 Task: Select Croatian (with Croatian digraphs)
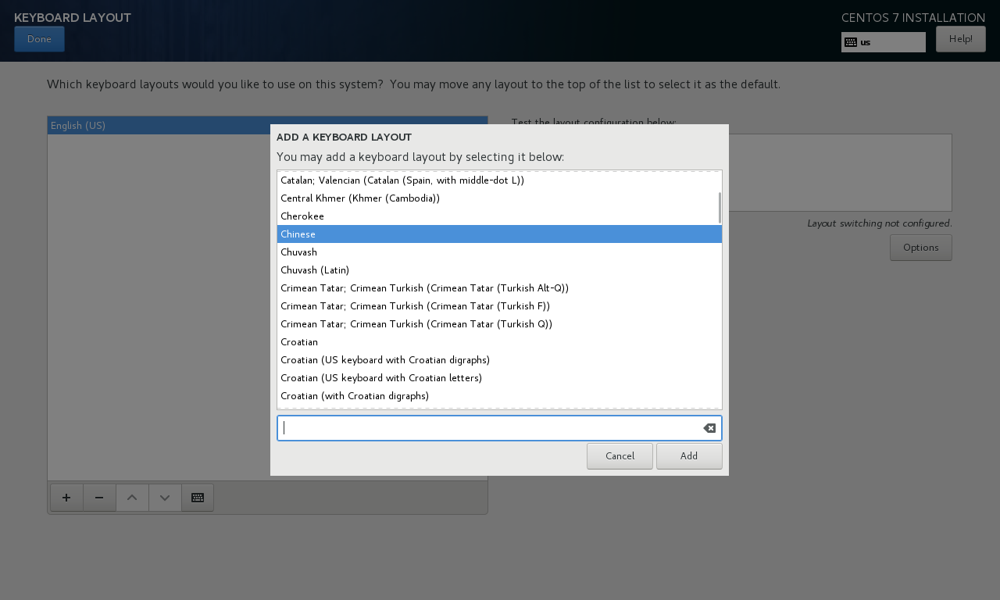point(499,396)
